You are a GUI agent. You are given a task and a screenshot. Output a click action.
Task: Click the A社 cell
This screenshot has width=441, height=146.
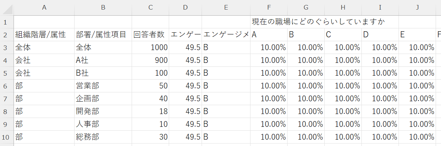coord(103,60)
